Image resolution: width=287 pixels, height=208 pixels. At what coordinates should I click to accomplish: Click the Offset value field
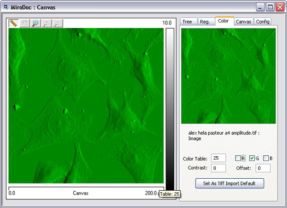263,168
